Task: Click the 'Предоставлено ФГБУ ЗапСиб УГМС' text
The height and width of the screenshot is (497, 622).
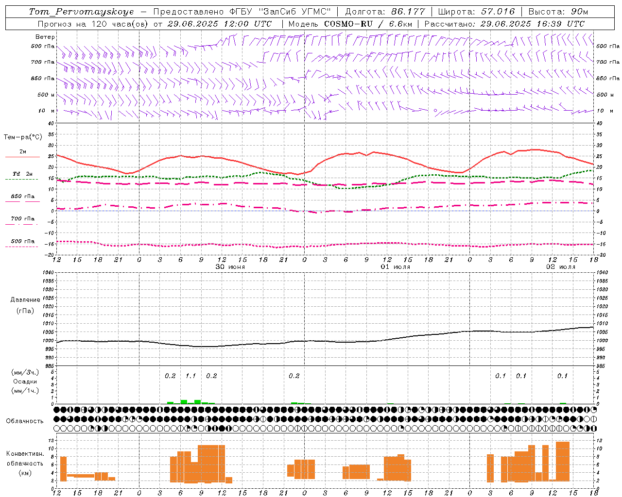Action: point(242,12)
